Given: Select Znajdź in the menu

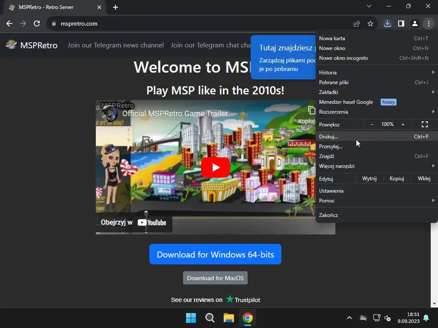Looking at the screenshot, I should (x=376, y=156).
